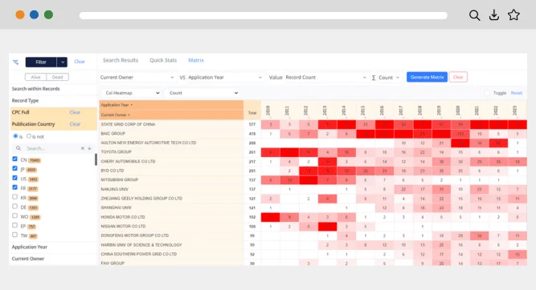The width and height of the screenshot is (536, 290).
Task: Uncheck the JP country checkbox
Action: [x=14, y=168]
